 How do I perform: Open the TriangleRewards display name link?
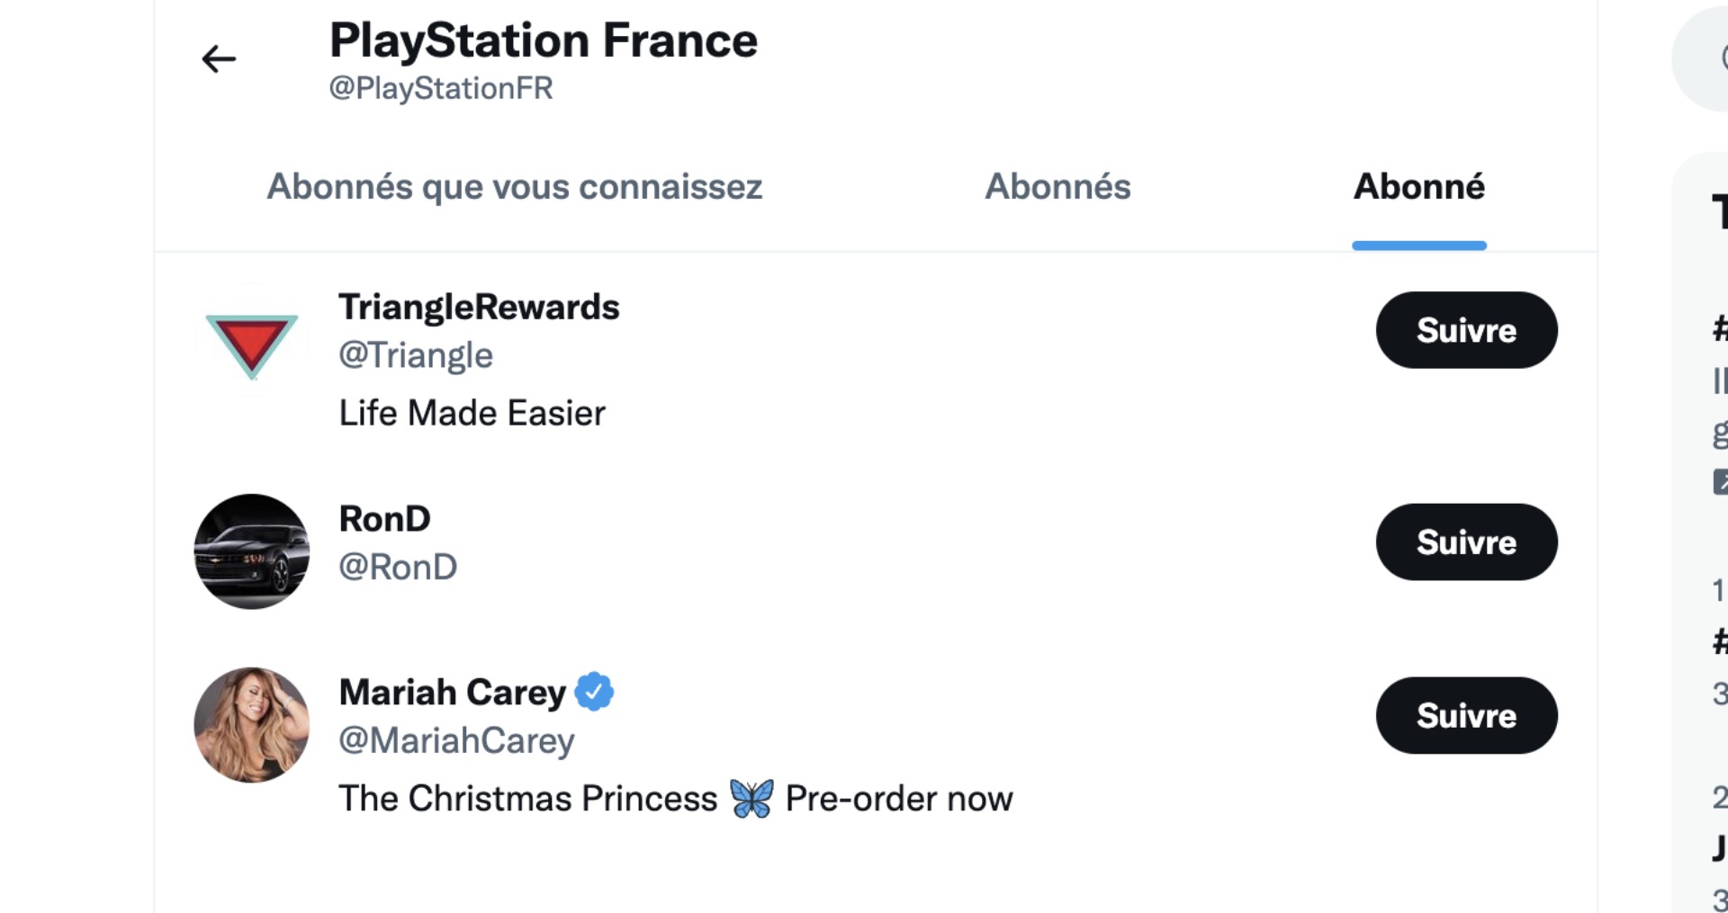pos(479,308)
